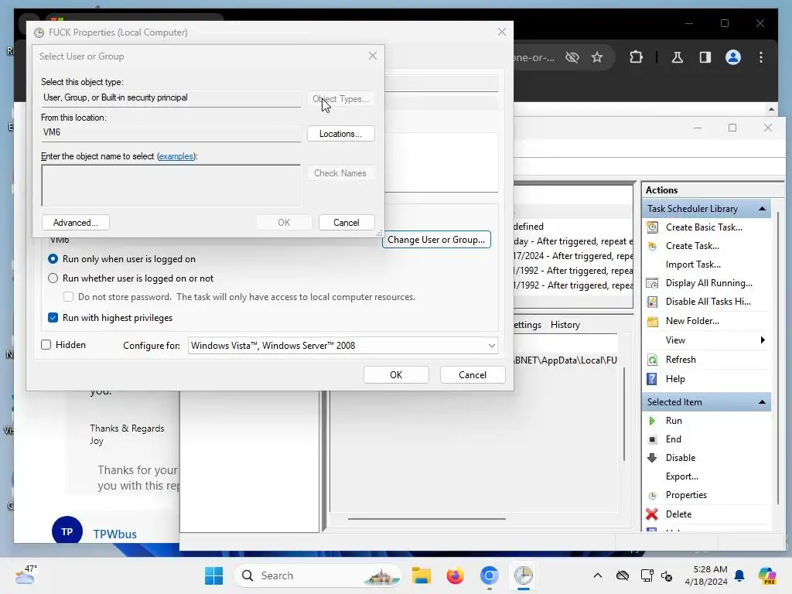Click Change User or Group button
792x594 pixels.
(x=436, y=240)
